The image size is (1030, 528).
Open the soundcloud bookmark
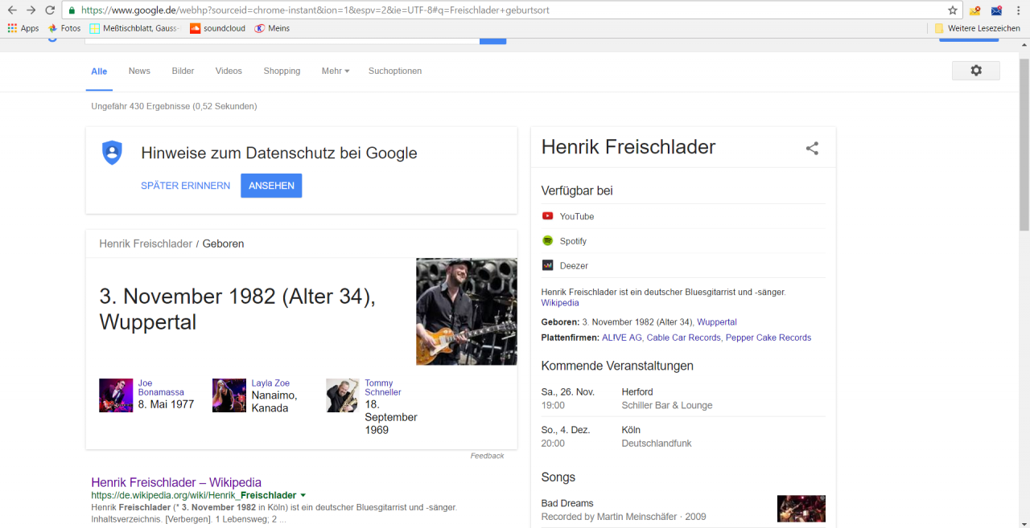(x=217, y=28)
